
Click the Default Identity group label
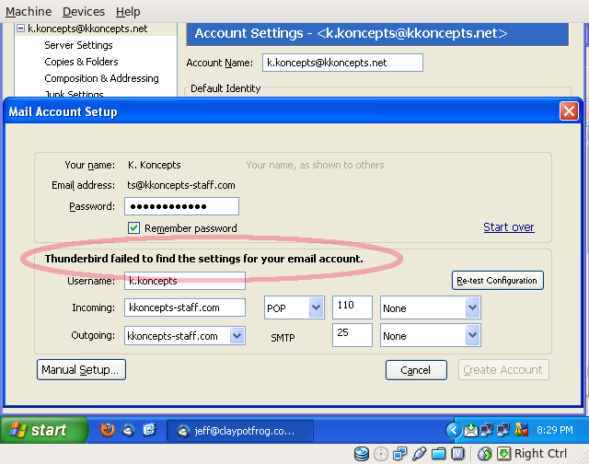pyautogui.click(x=225, y=88)
